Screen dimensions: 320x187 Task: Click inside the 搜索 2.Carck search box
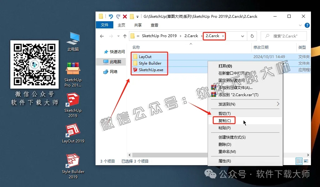(286, 36)
